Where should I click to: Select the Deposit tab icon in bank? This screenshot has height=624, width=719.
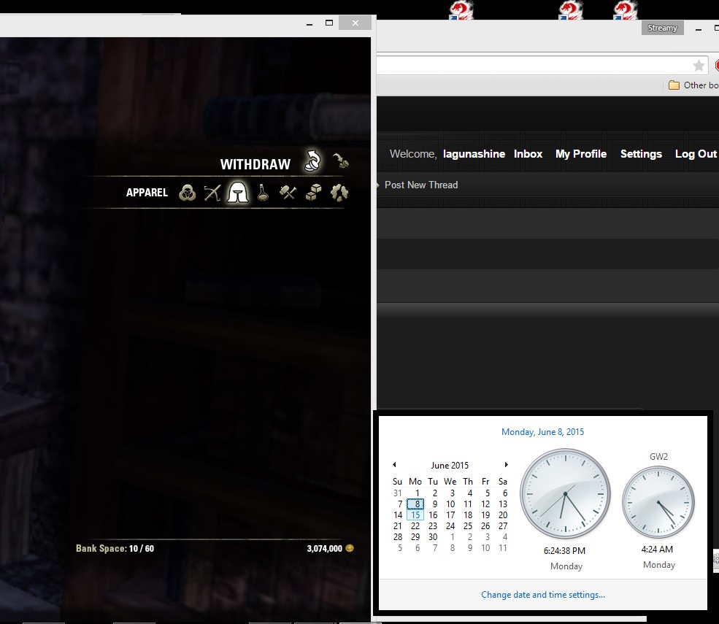(340, 161)
